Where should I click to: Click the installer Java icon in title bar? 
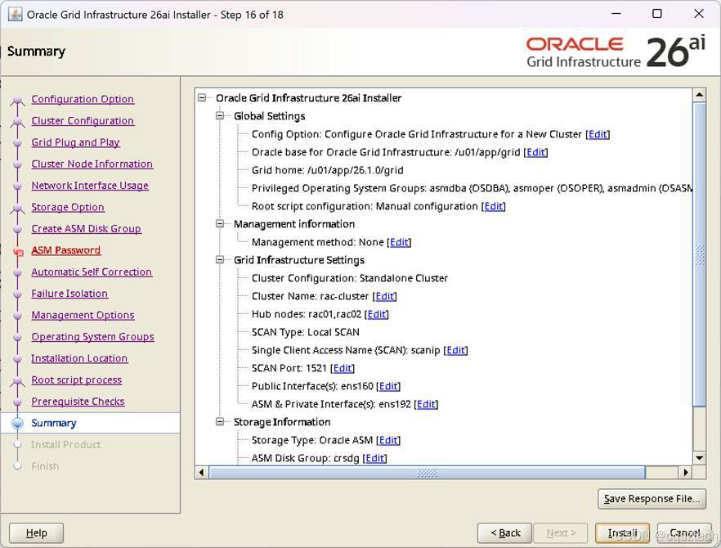click(x=16, y=14)
